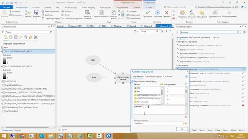Switch to Наборы инструментов tab
Screen dimensions: 248x139
tap(200, 37)
